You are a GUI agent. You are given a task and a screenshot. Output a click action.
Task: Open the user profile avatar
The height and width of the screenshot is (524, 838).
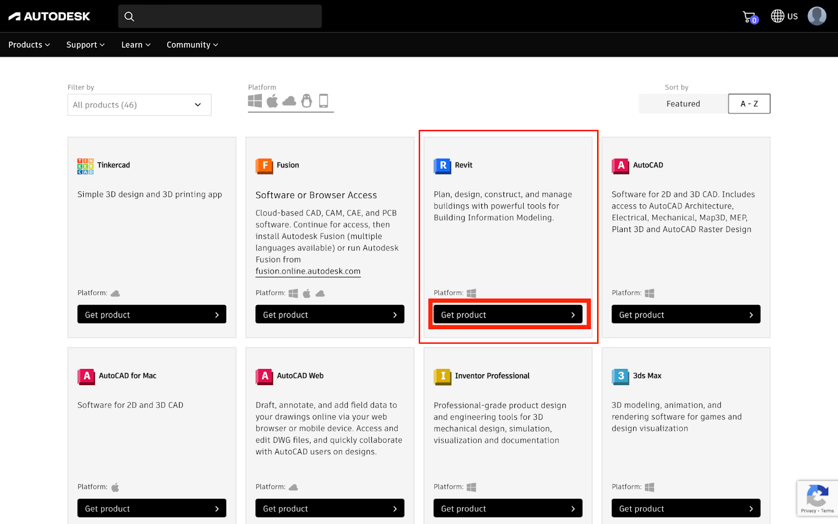[x=817, y=16]
